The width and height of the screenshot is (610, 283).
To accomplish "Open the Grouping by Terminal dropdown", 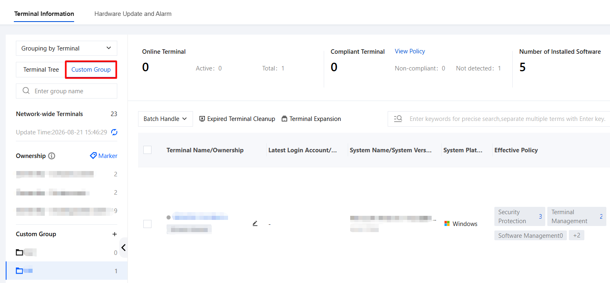I will [66, 48].
